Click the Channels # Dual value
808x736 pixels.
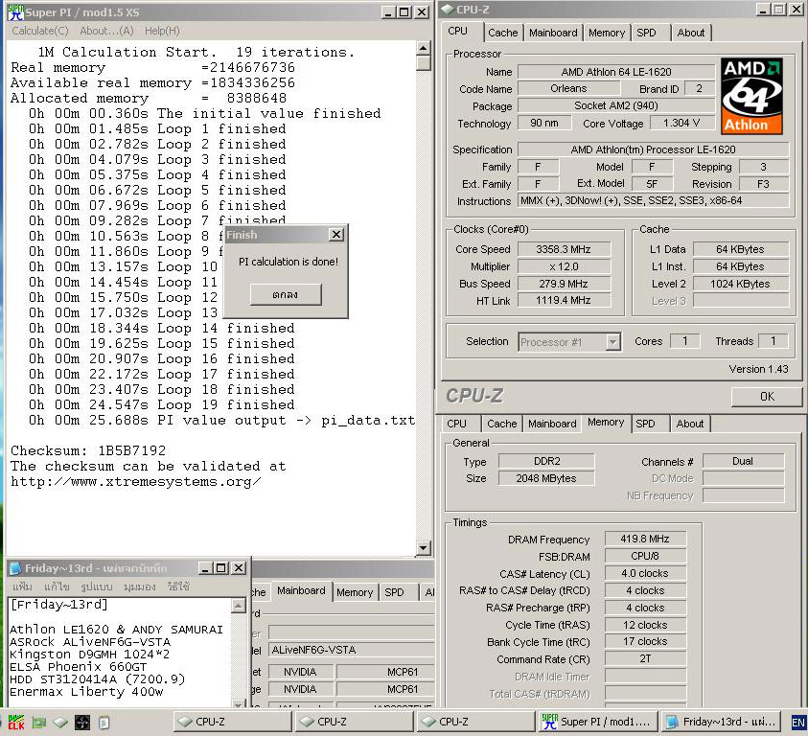point(743,461)
